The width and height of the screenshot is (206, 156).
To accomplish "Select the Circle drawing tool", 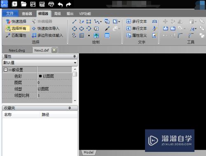I will coord(75,29).
